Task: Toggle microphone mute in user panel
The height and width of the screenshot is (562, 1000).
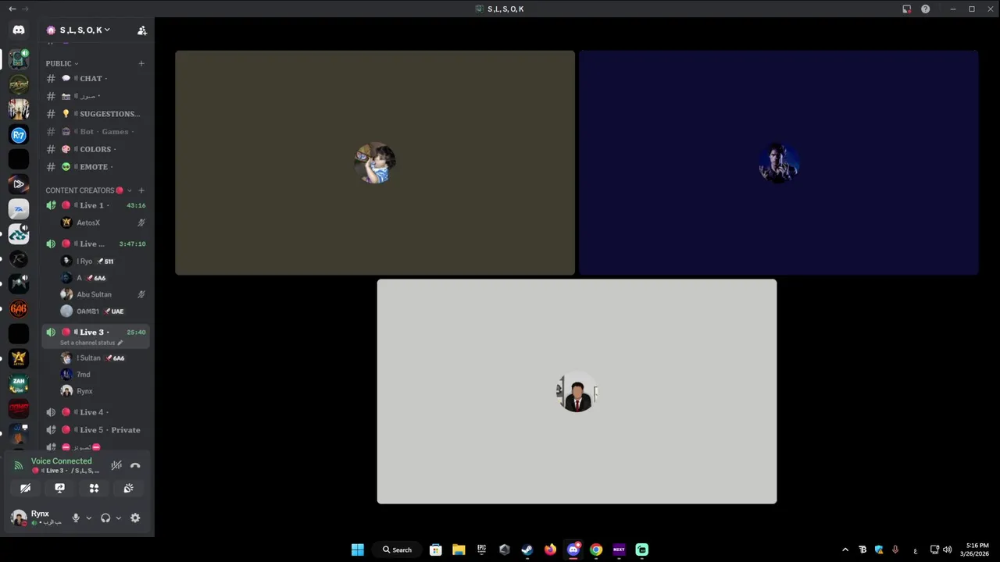Action: click(x=76, y=518)
